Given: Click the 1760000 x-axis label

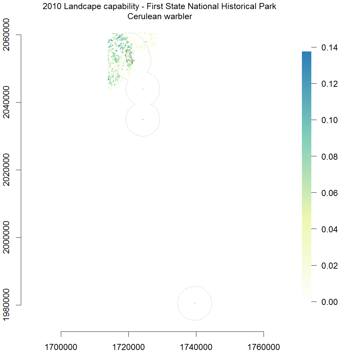Looking at the screenshot, I should click(264, 347).
